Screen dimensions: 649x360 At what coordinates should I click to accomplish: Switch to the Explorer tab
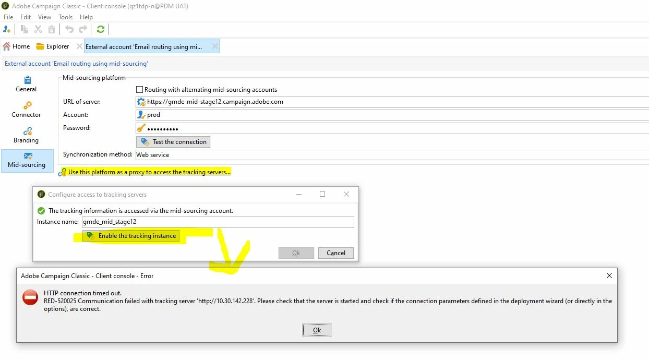coord(53,46)
